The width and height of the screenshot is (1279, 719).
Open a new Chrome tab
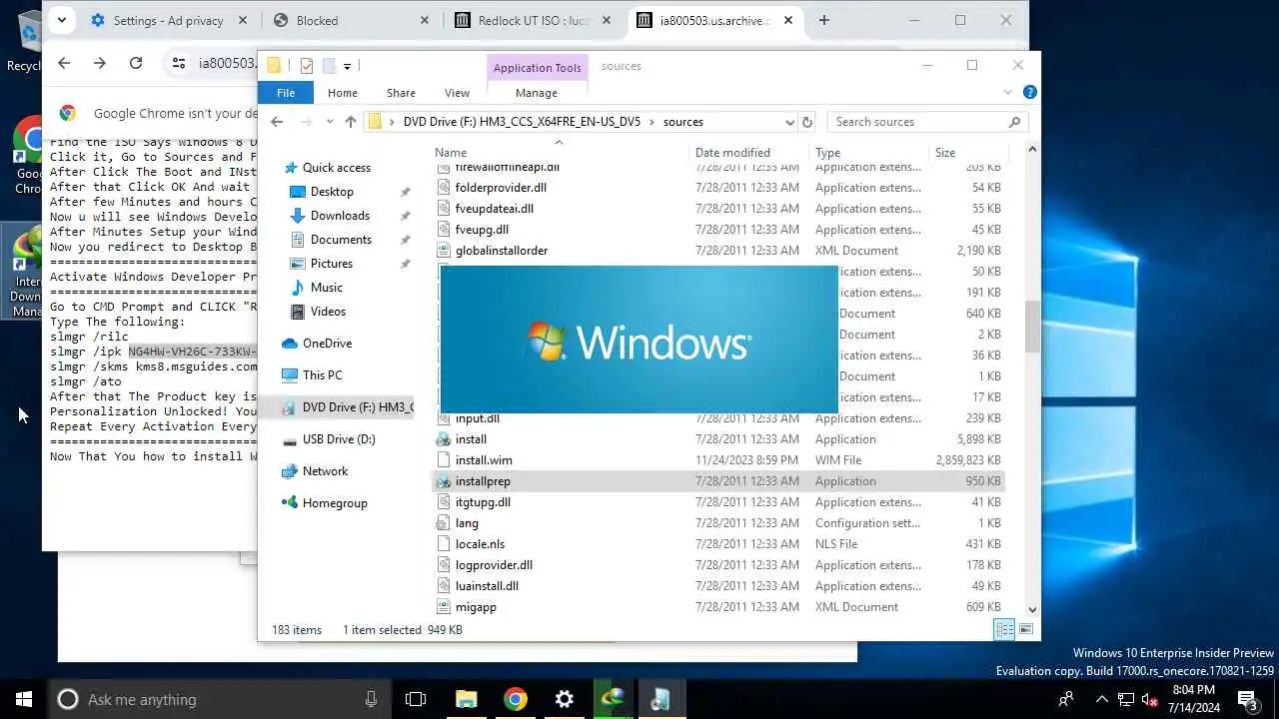[823, 20]
